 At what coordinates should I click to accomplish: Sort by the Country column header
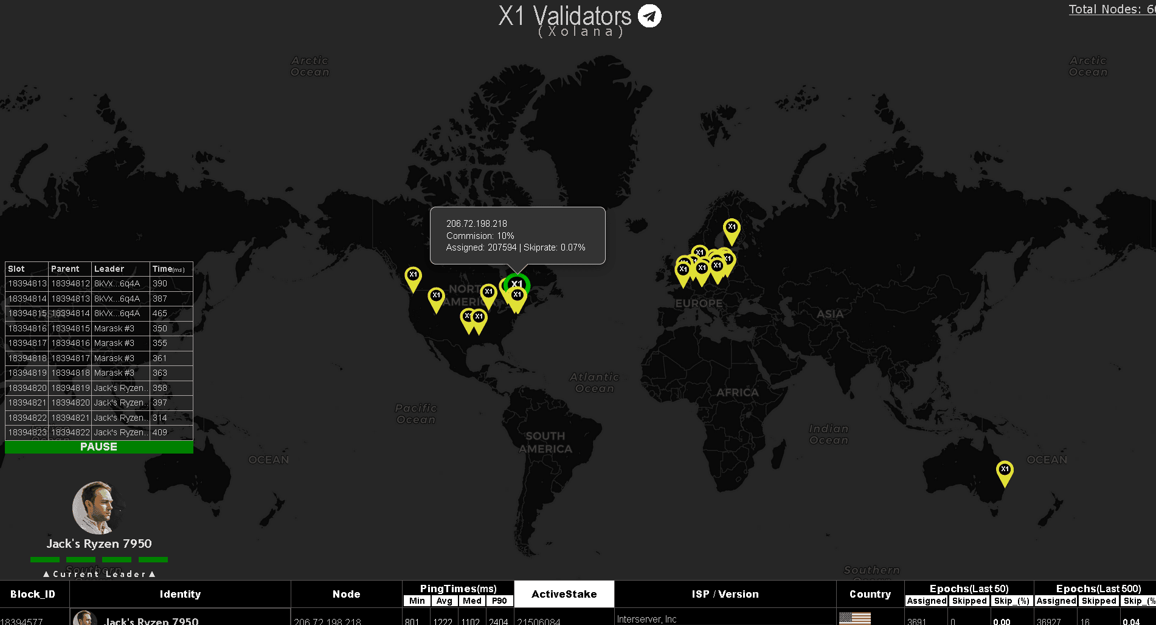870,594
